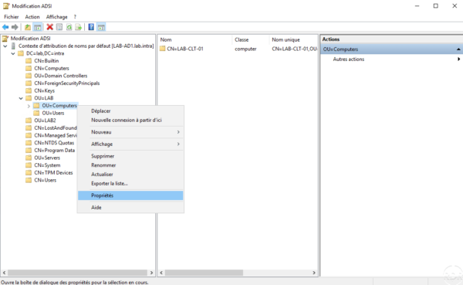Collapse the OU=Computers actions section
Viewport: 463px width, 285px height.
pyautogui.click(x=458, y=49)
